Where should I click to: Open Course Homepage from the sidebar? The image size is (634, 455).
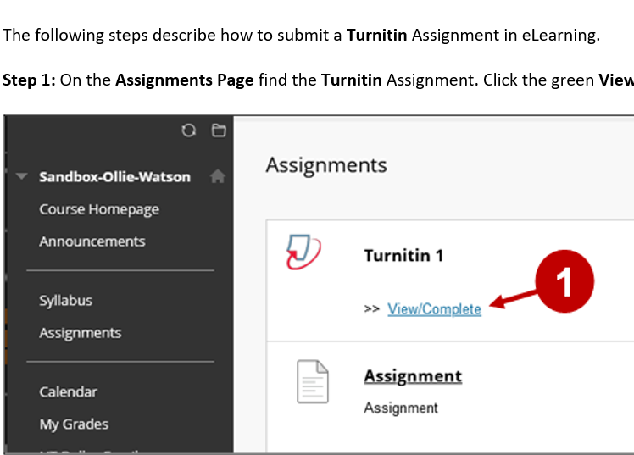98,209
